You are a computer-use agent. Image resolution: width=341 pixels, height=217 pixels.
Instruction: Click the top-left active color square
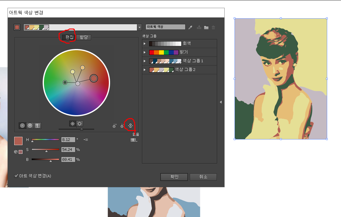point(17,27)
